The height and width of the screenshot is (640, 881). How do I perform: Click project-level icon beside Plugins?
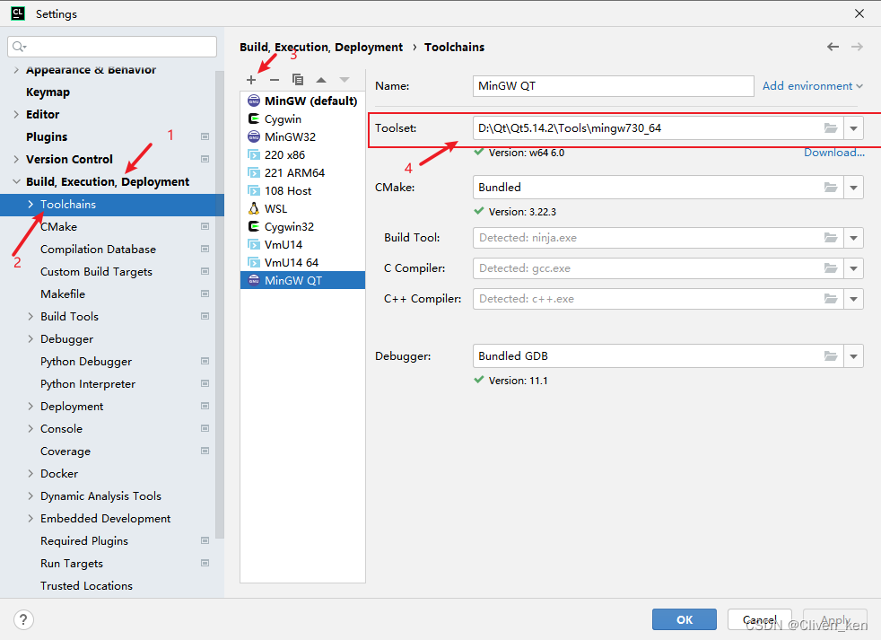click(x=205, y=136)
